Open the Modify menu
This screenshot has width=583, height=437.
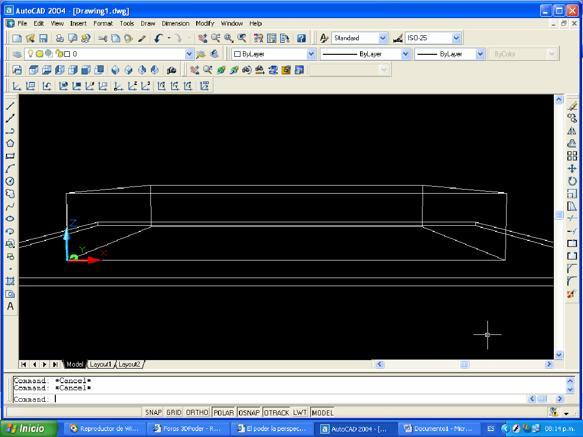205,24
